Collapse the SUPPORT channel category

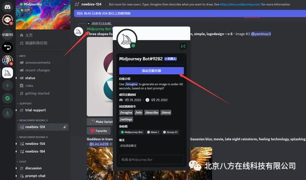(x=24, y=104)
